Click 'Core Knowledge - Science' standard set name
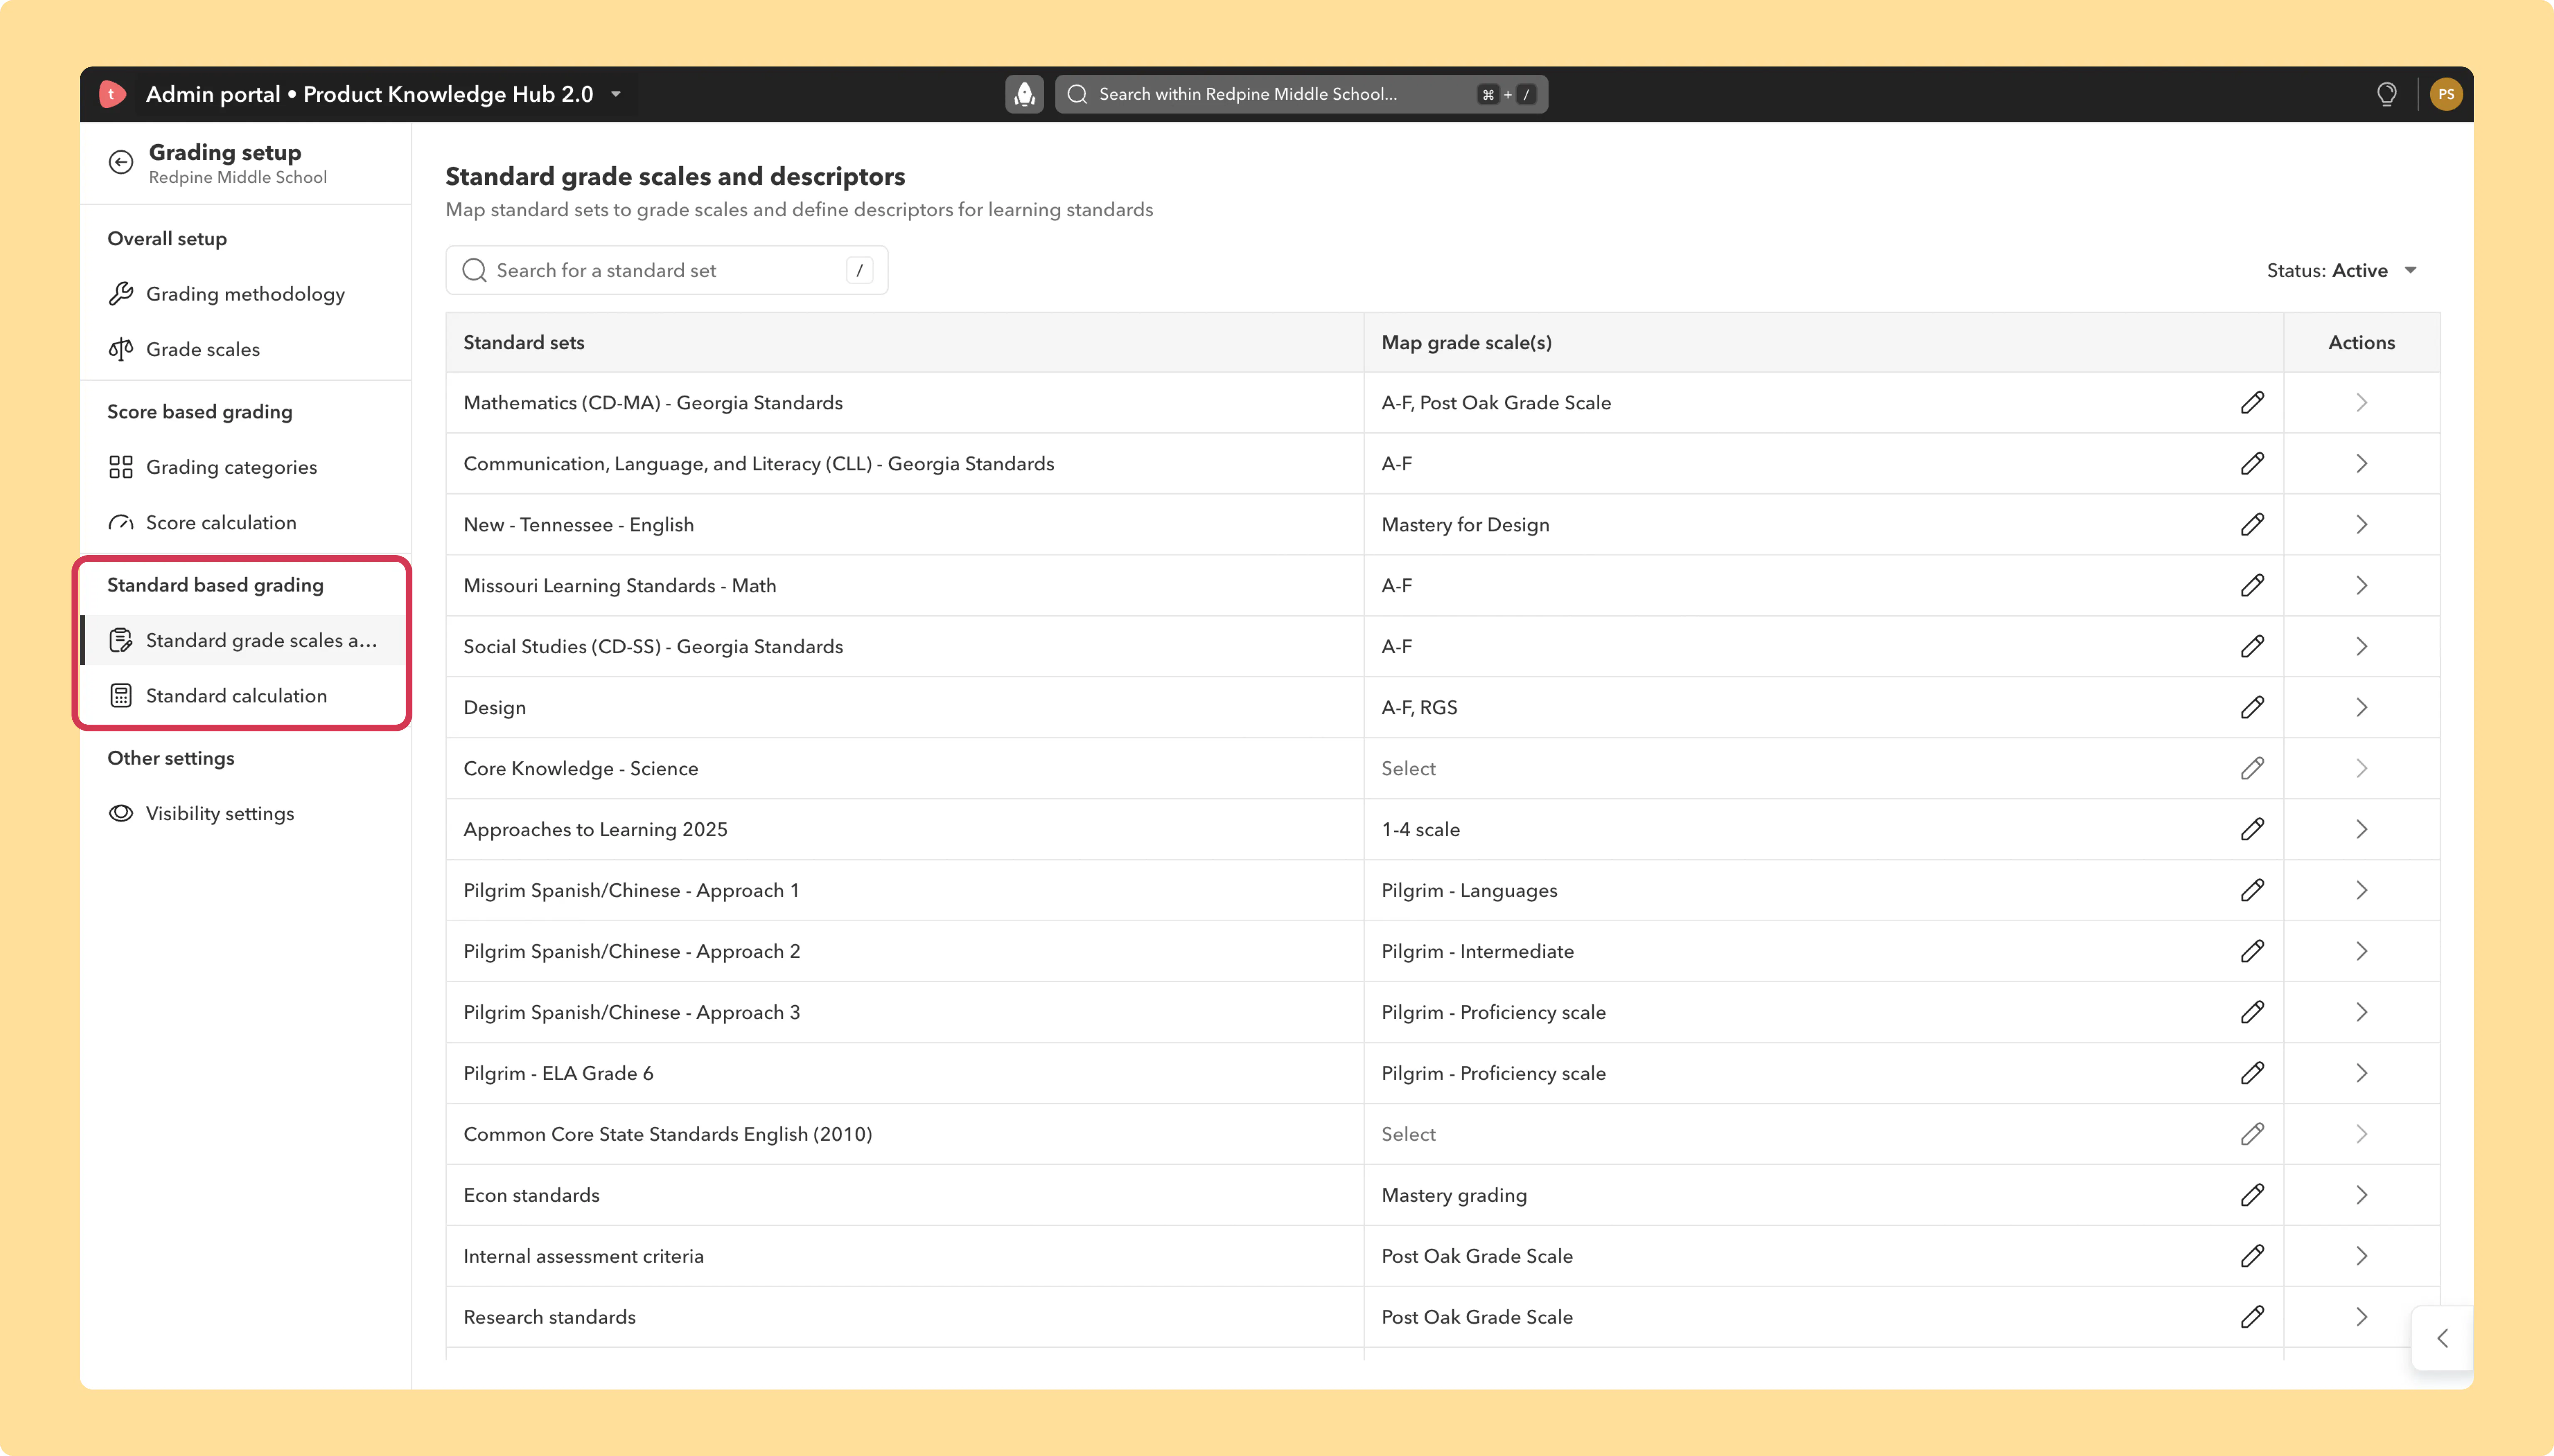This screenshot has height=1456, width=2554. tap(581, 769)
